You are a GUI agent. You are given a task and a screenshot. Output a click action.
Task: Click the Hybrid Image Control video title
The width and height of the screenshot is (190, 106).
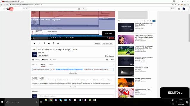pyautogui.click(x=55, y=49)
